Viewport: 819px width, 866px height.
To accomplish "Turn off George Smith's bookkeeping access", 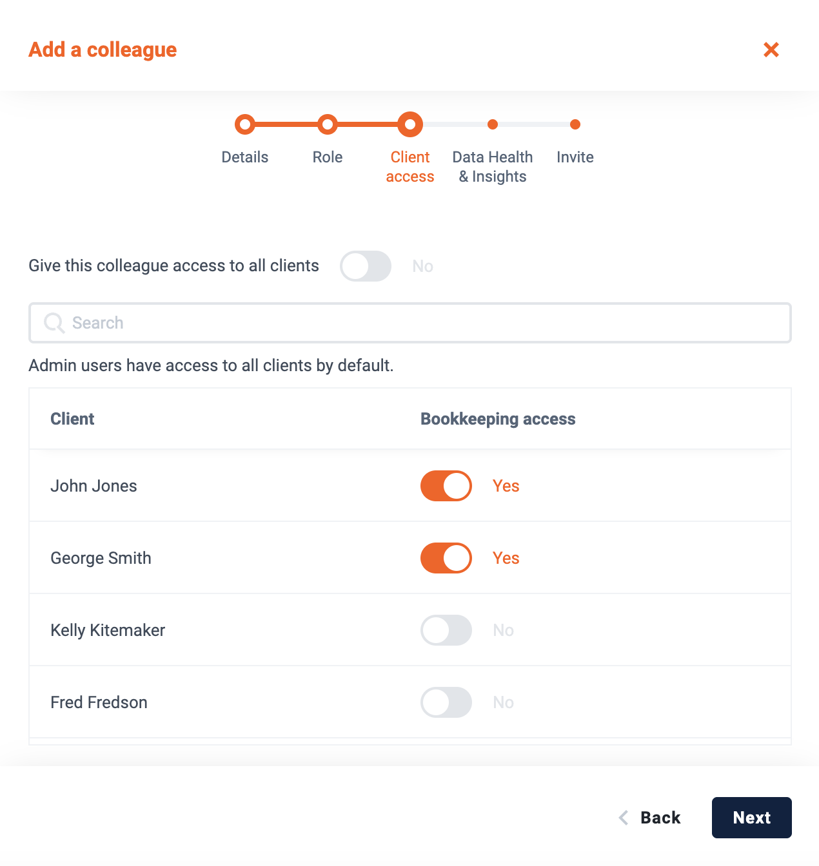I will pos(446,558).
